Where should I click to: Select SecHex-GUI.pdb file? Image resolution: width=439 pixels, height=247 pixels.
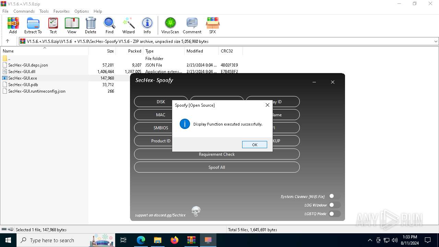click(x=23, y=84)
